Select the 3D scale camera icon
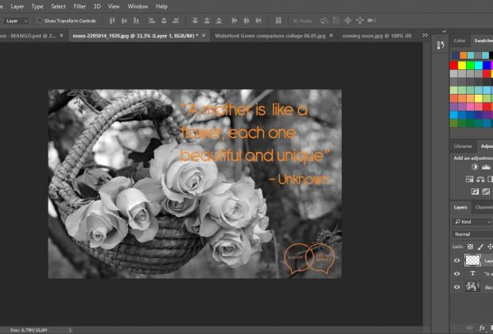Screen dimensions: 493x334 [372, 21]
